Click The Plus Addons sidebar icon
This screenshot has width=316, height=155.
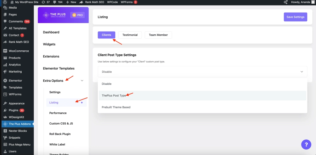pos(5,124)
